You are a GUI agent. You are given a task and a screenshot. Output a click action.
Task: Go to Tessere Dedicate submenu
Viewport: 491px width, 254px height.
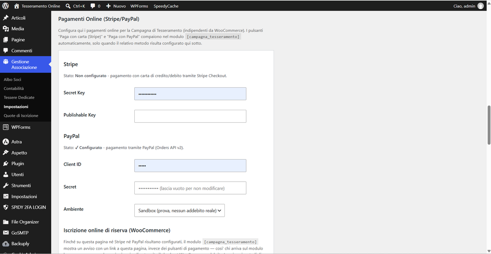click(19, 98)
